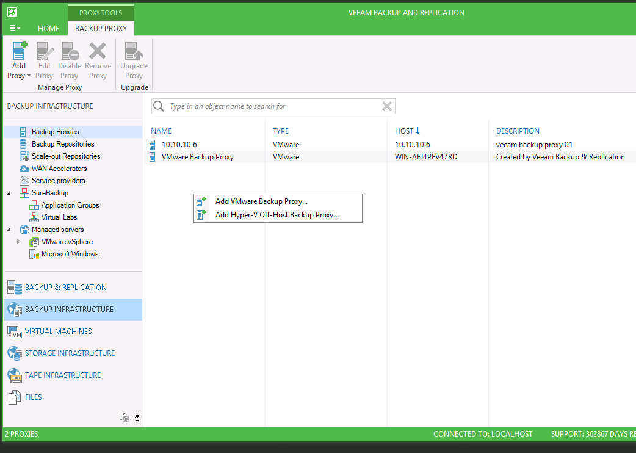636x453 pixels.
Task: Show more navigation pane buttons chevron
Action: (x=137, y=418)
